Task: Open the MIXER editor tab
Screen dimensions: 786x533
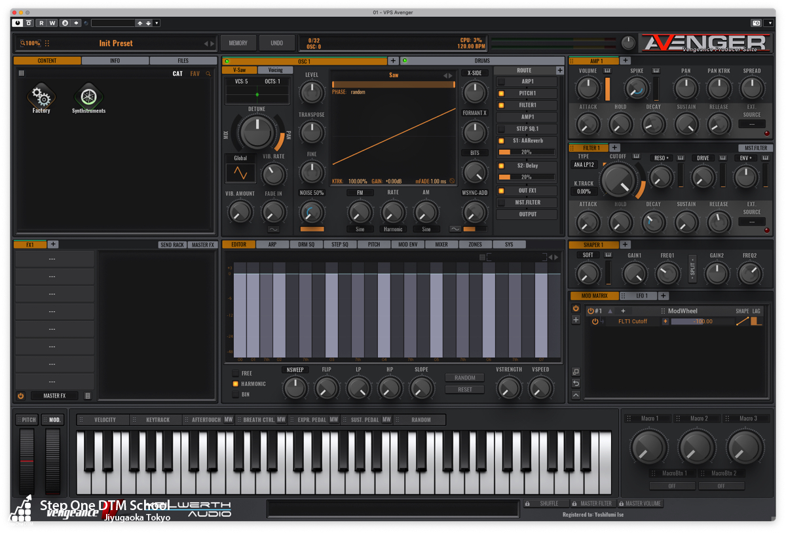Action: click(441, 245)
